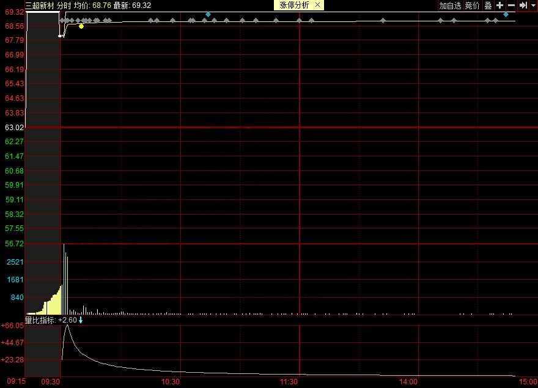This screenshot has height=388, width=538.
Task: Click the 量比指标 indicator label
Action: (x=40, y=320)
